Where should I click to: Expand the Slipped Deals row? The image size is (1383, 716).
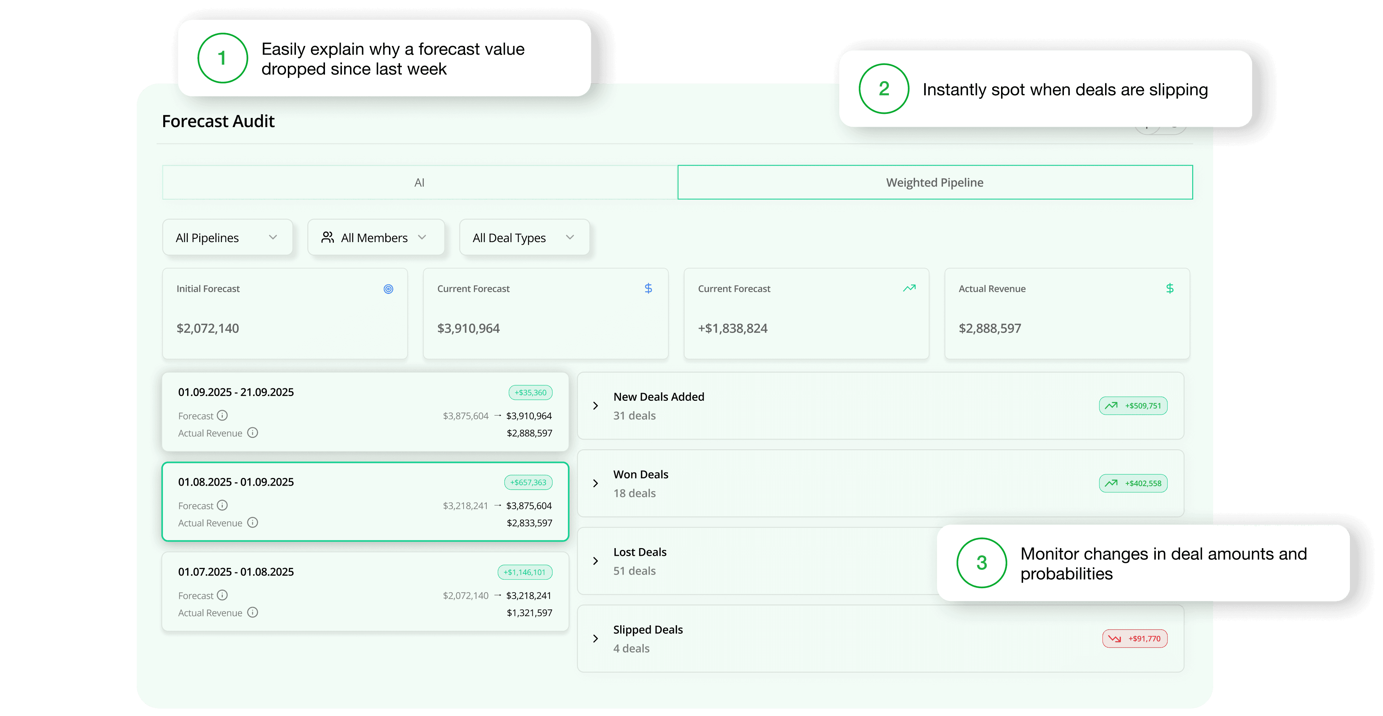tap(595, 639)
